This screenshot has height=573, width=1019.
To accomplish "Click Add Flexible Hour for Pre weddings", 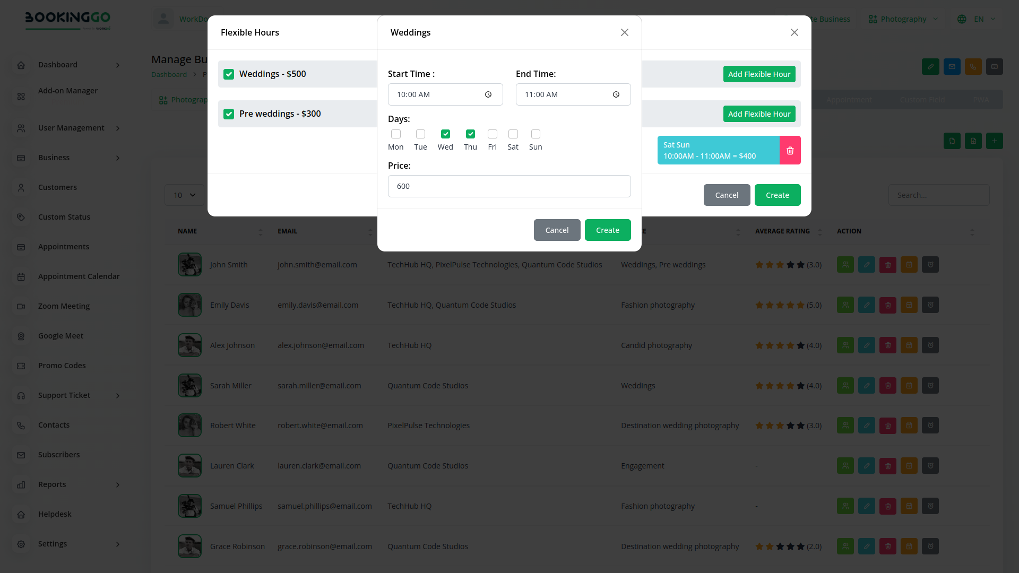I will coord(759,114).
